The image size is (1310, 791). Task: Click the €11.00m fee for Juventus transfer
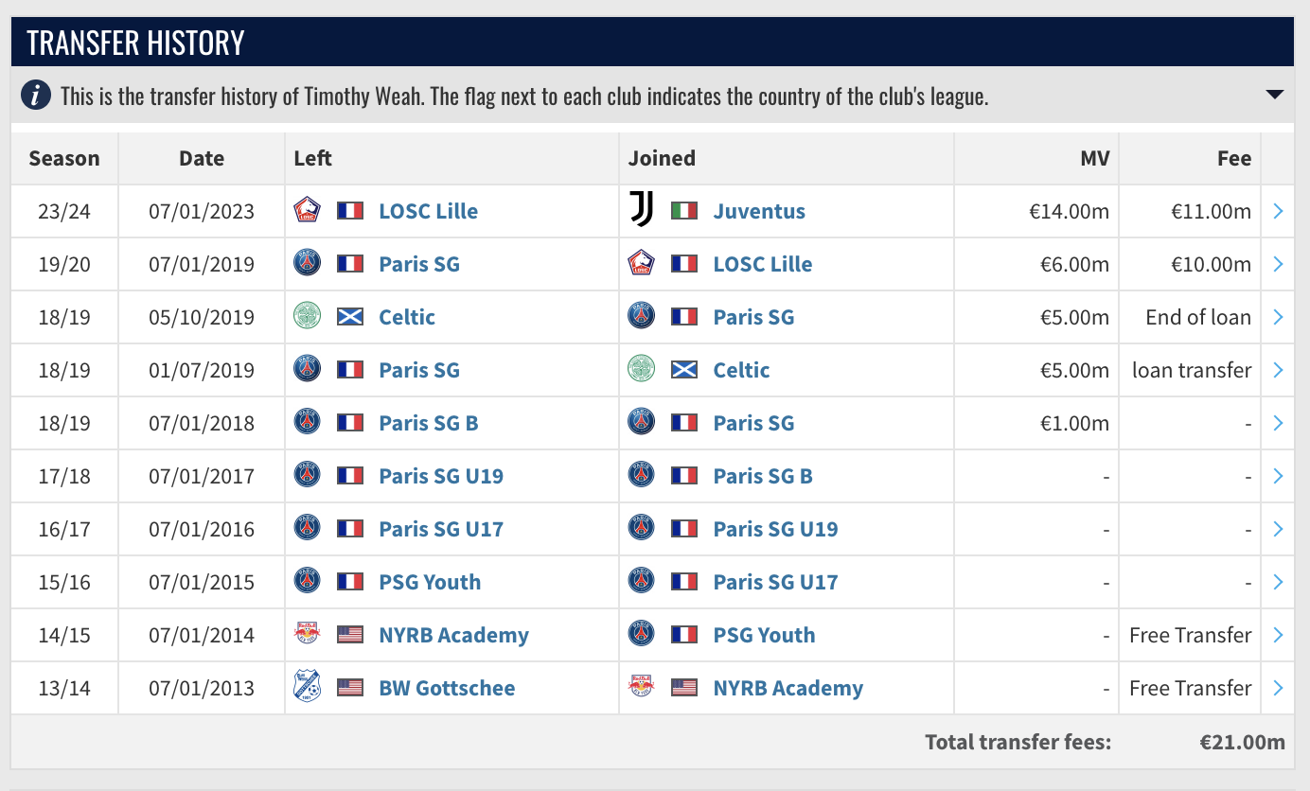click(x=1211, y=211)
